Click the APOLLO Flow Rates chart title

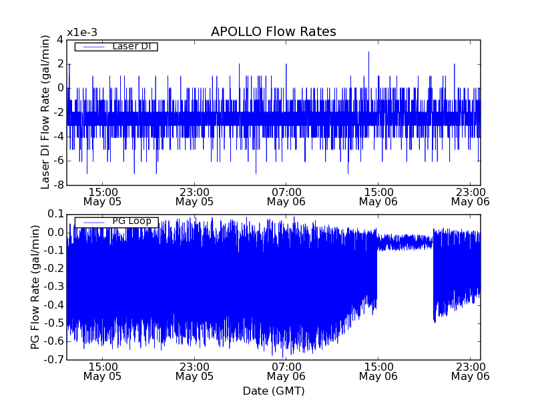click(x=273, y=32)
